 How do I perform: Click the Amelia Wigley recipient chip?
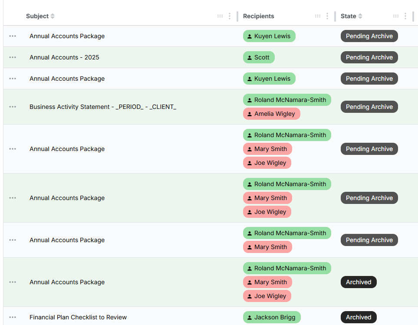click(271, 114)
